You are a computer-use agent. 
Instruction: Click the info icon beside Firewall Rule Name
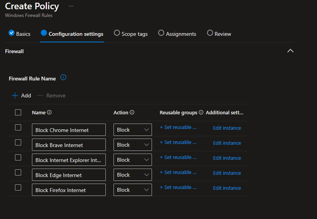point(63,77)
